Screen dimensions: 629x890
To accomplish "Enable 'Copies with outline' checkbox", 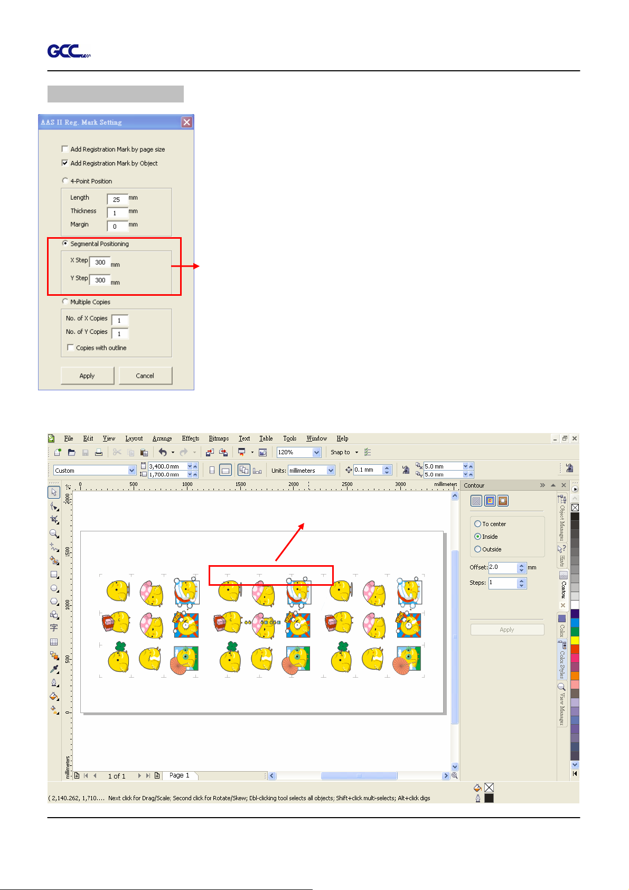I will point(70,348).
